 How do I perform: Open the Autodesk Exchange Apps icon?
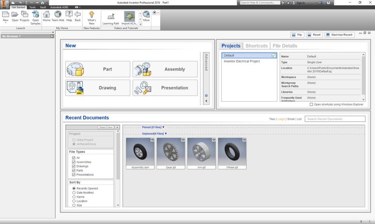pos(321,3)
